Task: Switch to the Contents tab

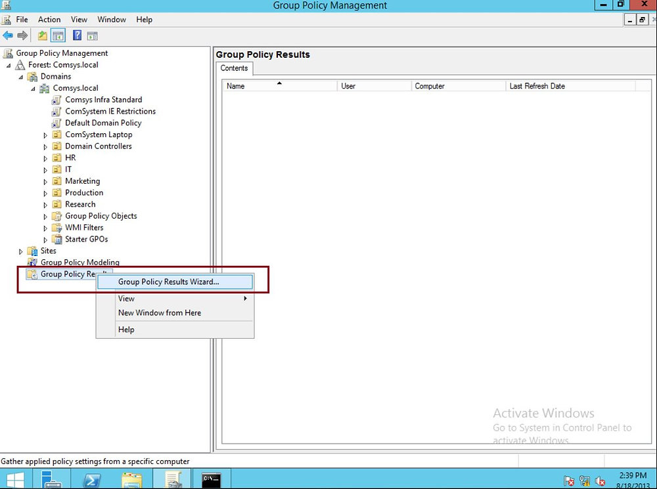Action: click(234, 68)
